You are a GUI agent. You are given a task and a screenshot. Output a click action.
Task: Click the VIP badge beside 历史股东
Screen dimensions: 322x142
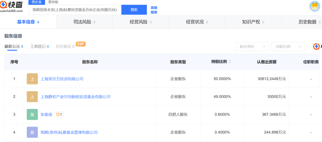tap(80, 44)
